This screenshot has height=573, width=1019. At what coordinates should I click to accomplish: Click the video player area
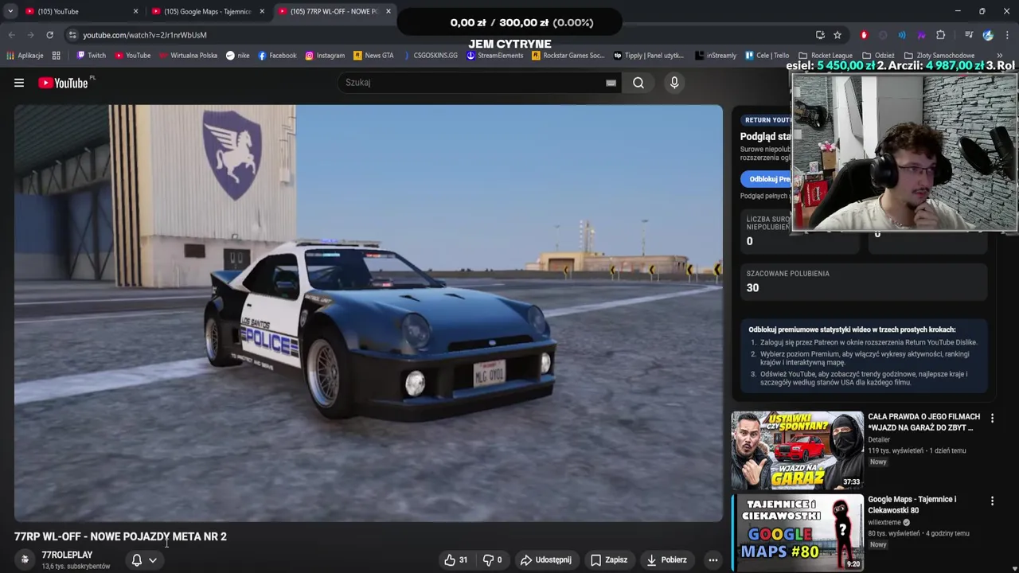pos(368,314)
